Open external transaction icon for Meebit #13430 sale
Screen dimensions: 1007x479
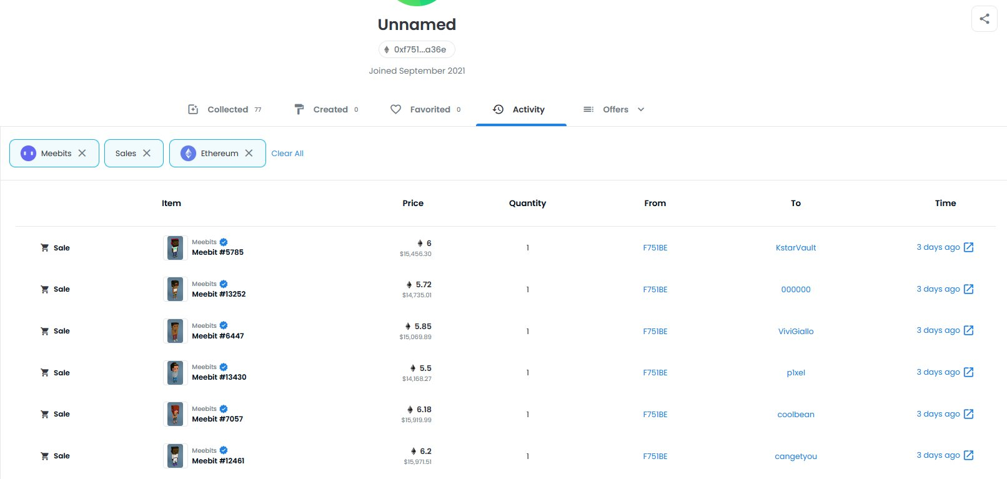(x=968, y=372)
